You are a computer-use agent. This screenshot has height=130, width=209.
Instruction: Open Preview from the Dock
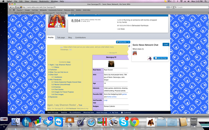[x=113, y=122]
